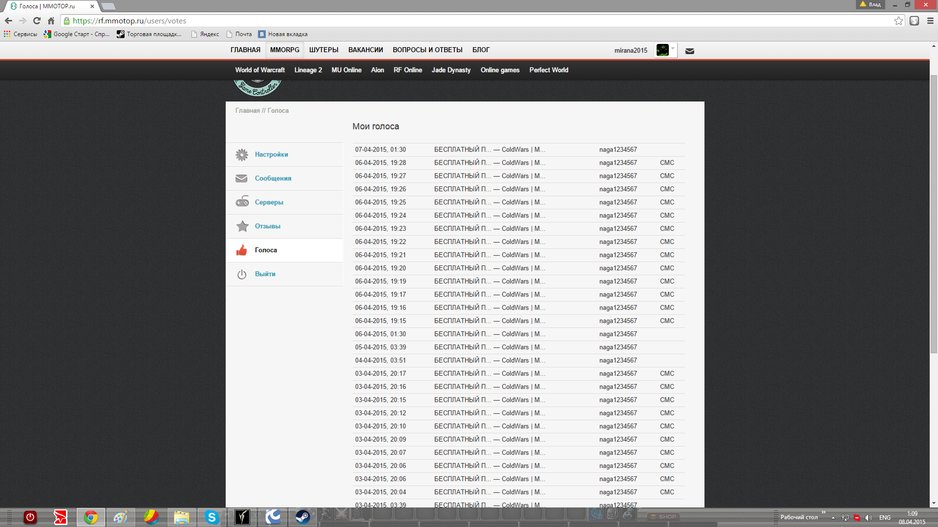
Task: Click the СМС label in row 06-04-2015, 19:15
Action: [667, 321]
